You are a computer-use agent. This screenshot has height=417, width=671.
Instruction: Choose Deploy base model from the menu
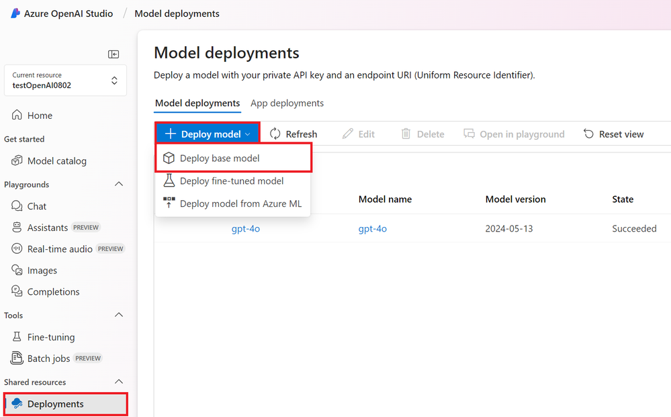[233, 158]
